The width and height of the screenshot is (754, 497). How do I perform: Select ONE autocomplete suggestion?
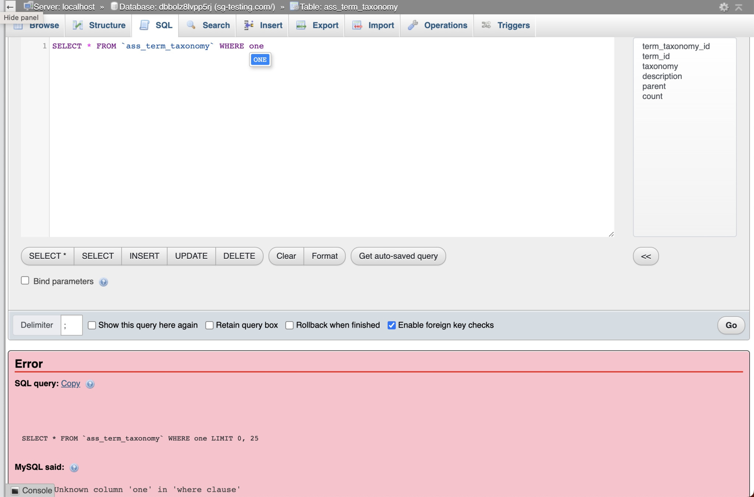coord(260,60)
